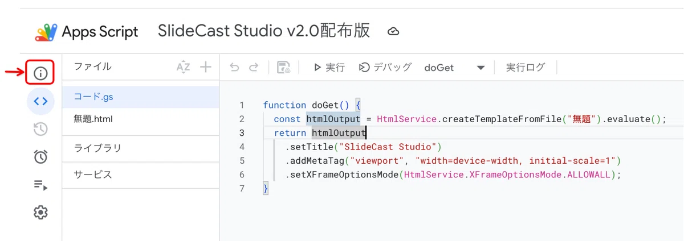Click line number 1 in gutter
Viewport: 684px width, 241px height.
242,105
